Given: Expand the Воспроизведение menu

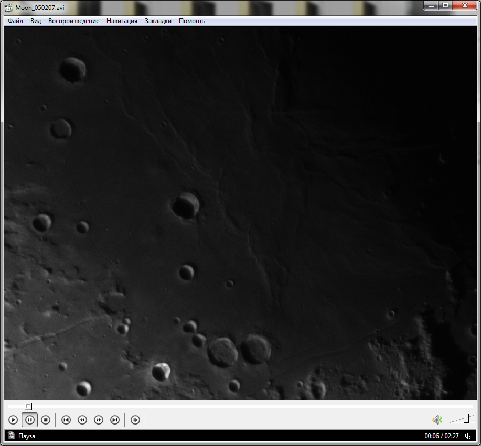Looking at the screenshot, I should tap(73, 21).
